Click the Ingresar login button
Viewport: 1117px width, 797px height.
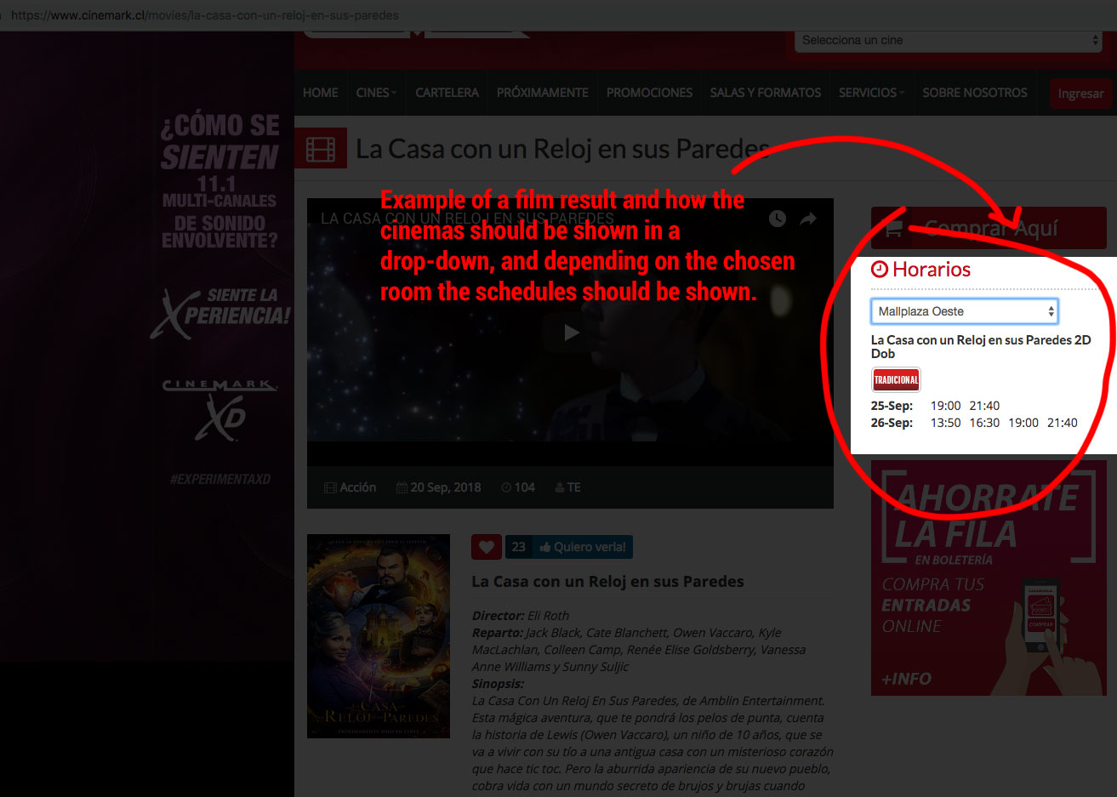(x=1080, y=94)
